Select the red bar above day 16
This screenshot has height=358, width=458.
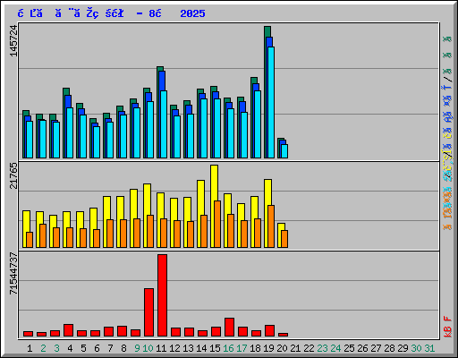tap(229, 328)
